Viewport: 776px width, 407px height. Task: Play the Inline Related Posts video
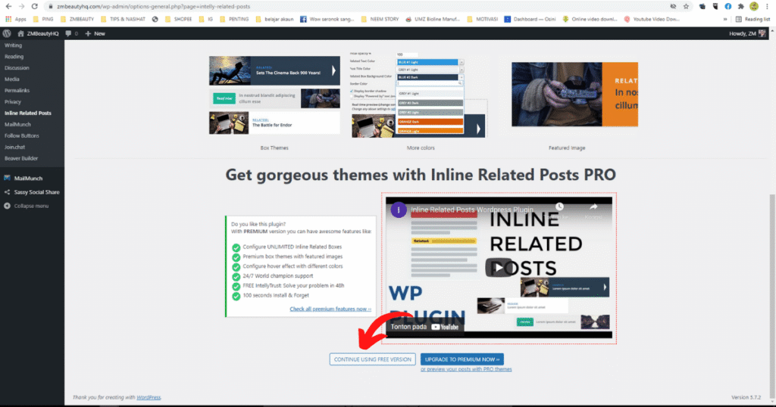click(499, 267)
